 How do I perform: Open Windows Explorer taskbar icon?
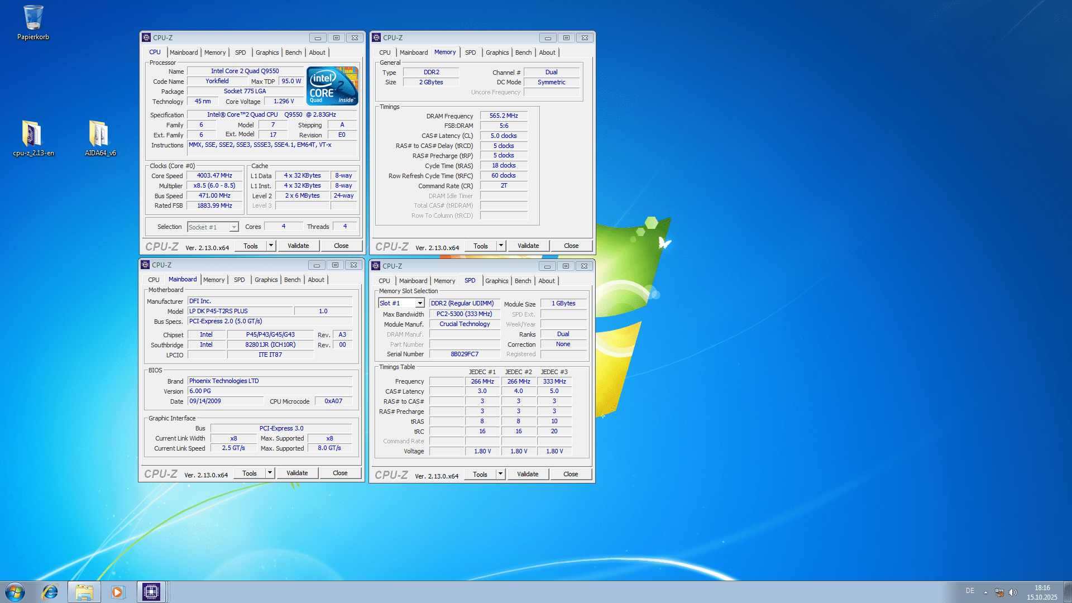[x=84, y=592]
